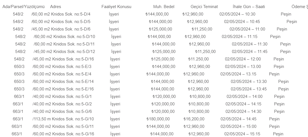Click the tender time 02/05/2024 – 15:15
The image size is (308, 137).
click(242, 134)
